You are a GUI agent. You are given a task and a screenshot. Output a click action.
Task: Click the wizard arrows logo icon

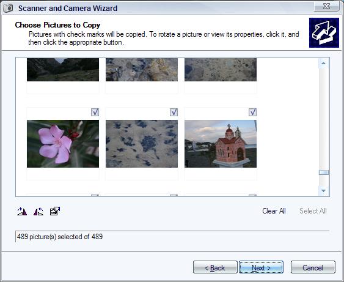coord(324,32)
